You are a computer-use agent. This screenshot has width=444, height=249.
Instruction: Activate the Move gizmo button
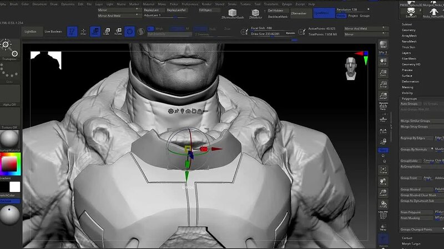click(x=95, y=32)
